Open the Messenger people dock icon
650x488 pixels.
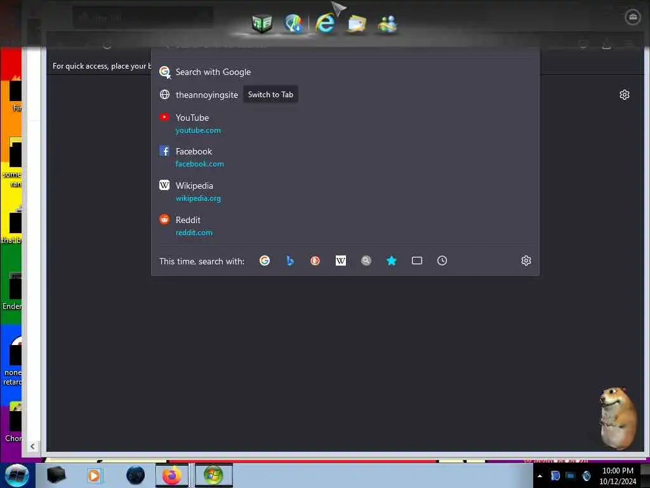388,24
